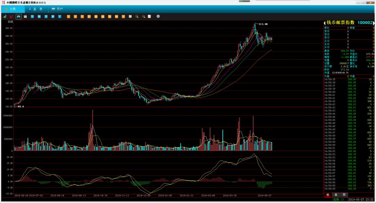This screenshot has height=203, width=376.
Task: Click the market value 12145408148.79
Action: pos(340,73)
